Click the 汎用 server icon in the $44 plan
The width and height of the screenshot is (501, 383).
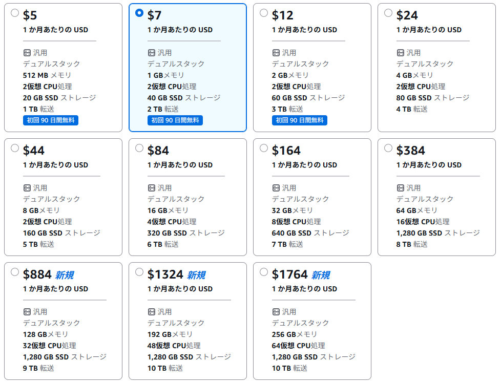[27, 188]
